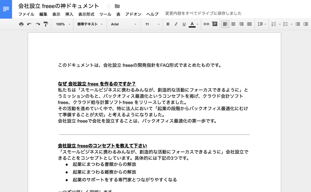The width and height of the screenshot is (311, 192).
Task: Click the line starting 会社設立 freeeで会社を設立
Action: (x=138, y=121)
